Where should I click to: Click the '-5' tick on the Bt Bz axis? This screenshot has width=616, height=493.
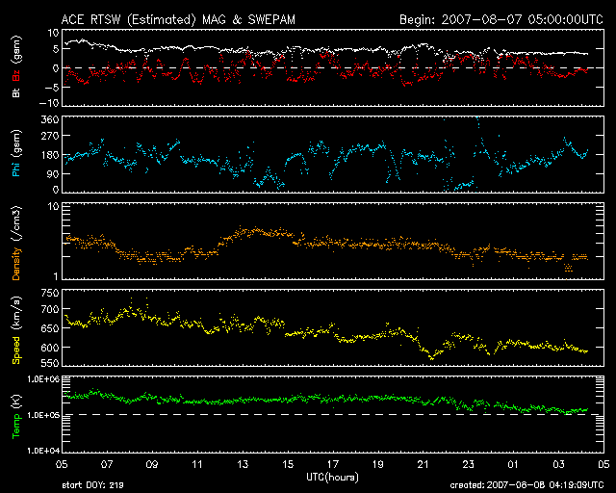51,88
